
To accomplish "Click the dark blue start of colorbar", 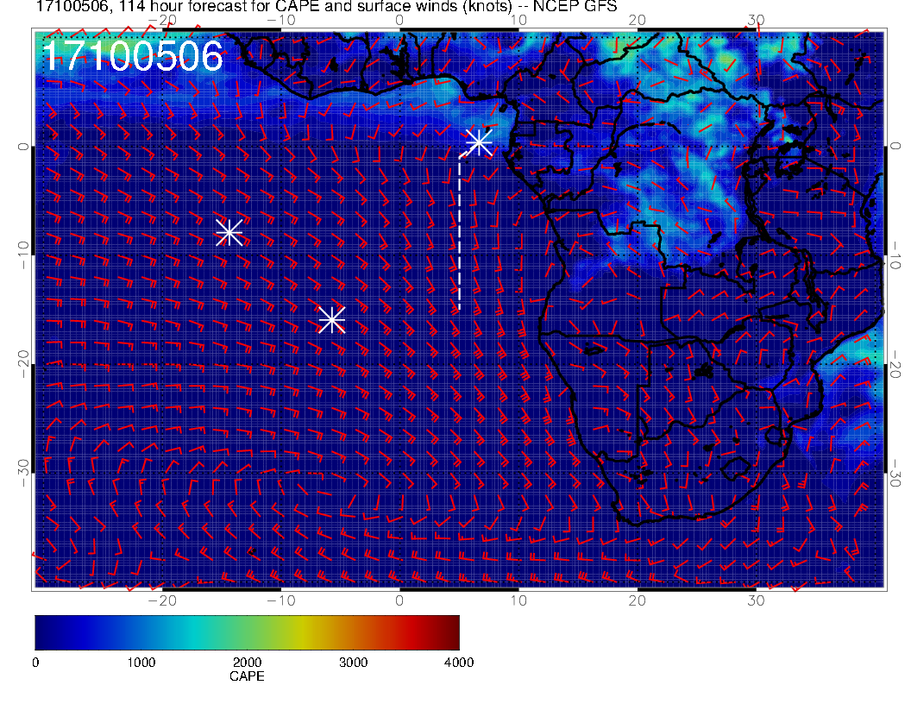I will (x=41, y=632).
